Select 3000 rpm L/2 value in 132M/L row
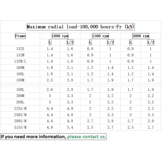162x162 pixels. [x=151, y=61]
